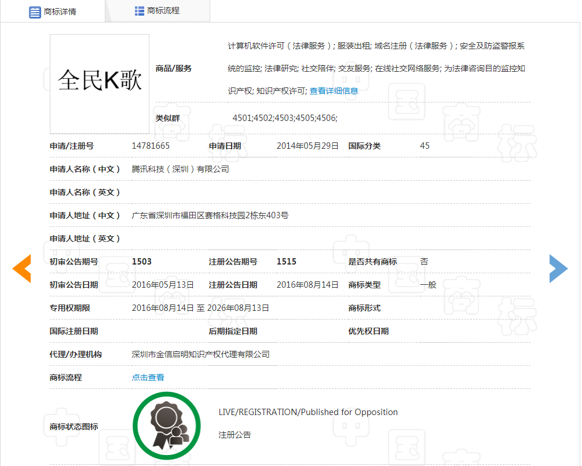Select application date 2014年05月29日
This screenshot has height=466, width=582.
308,146
